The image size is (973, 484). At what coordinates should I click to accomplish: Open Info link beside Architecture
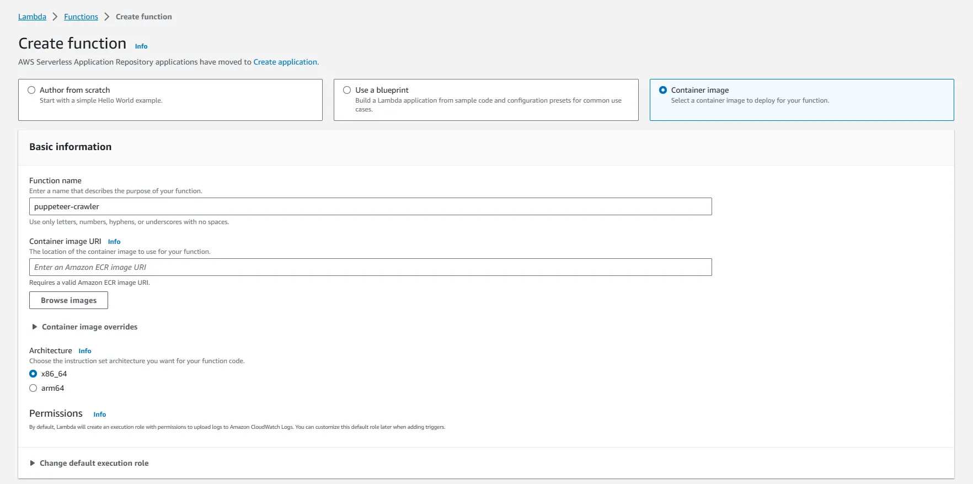[85, 351]
